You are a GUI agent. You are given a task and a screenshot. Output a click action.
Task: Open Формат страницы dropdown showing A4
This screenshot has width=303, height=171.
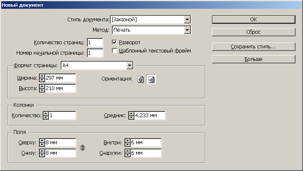129,65
